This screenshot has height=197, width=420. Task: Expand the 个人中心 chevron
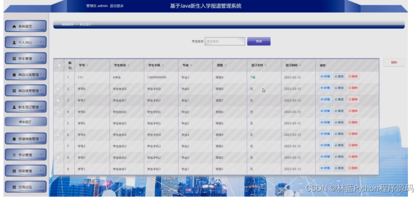[x=41, y=42]
